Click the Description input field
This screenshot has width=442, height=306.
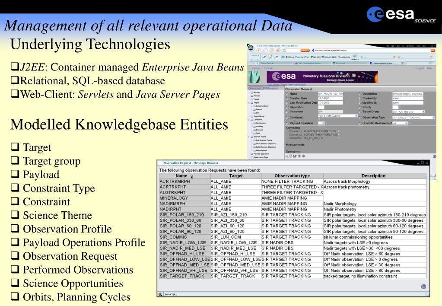click(x=408, y=94)
